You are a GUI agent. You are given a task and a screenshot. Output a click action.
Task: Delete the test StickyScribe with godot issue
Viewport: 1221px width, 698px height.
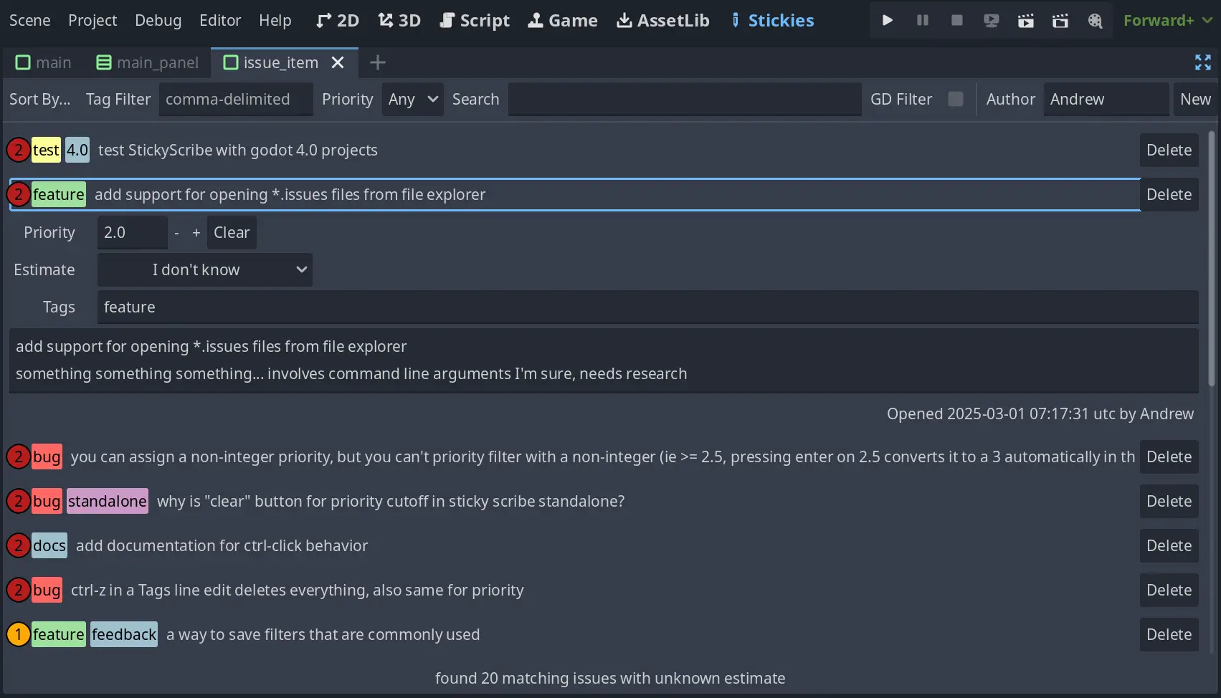click(x=1169, y=150)
